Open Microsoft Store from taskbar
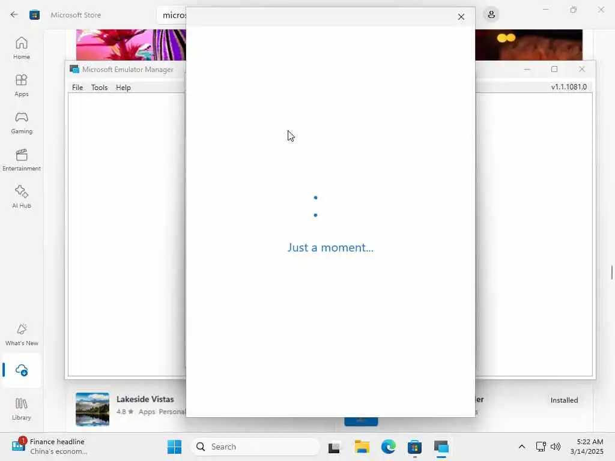Viewport: 615px width, 461px height. pos(414,447)
